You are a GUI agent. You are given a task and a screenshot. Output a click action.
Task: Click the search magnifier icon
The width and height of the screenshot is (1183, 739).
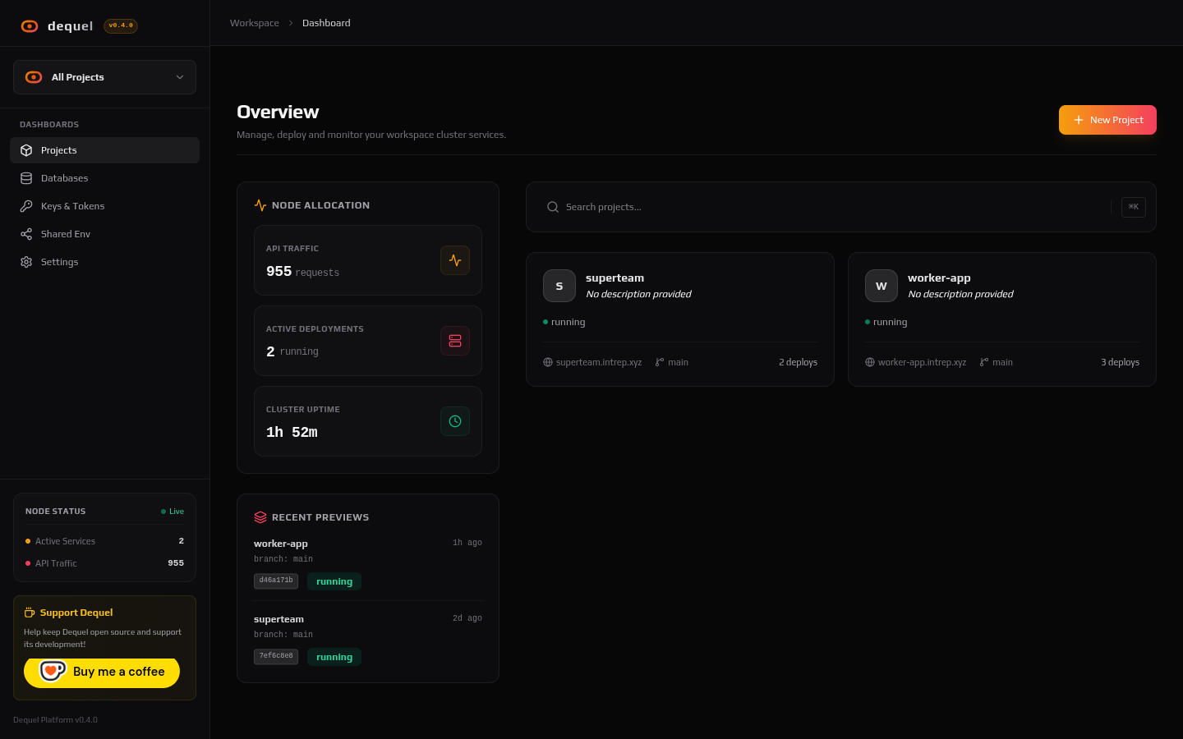553,207
